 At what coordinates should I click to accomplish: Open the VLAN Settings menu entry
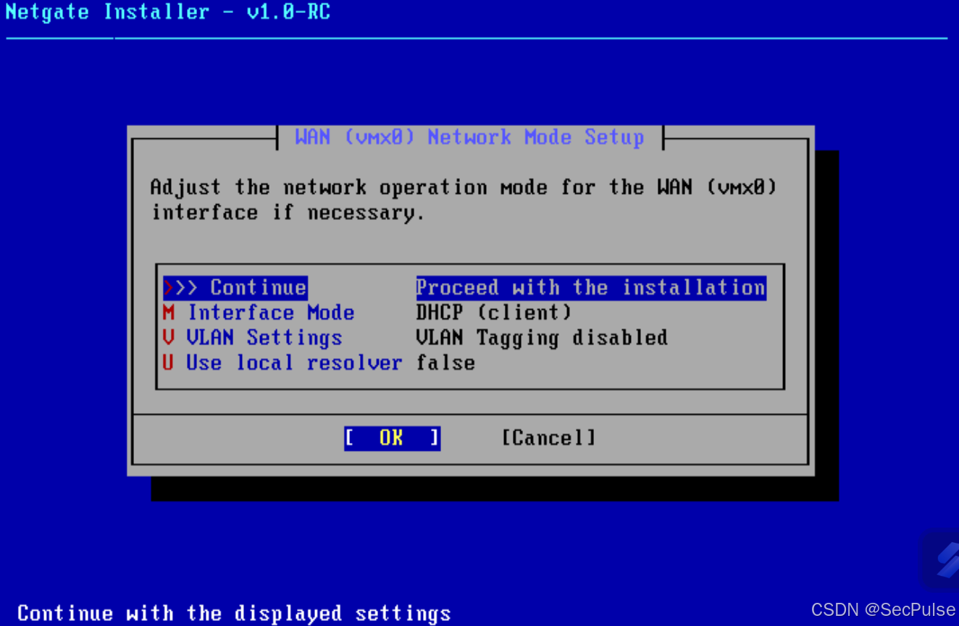point(253,338)
